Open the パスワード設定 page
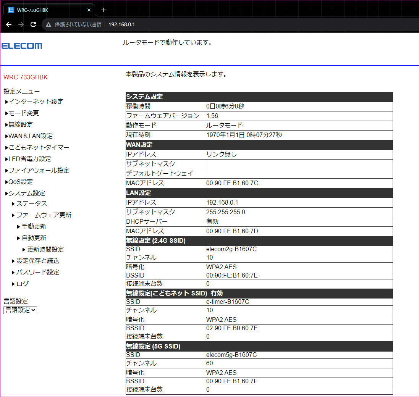 coord(37,272)
